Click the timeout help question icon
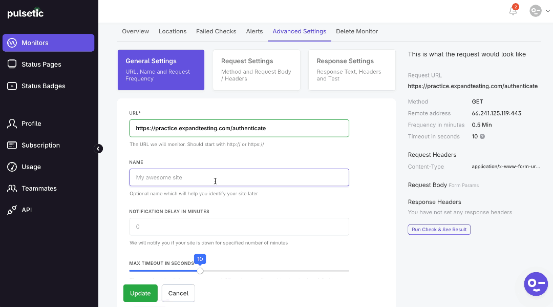Screen dimensions: 553x307 pos(482,136)
